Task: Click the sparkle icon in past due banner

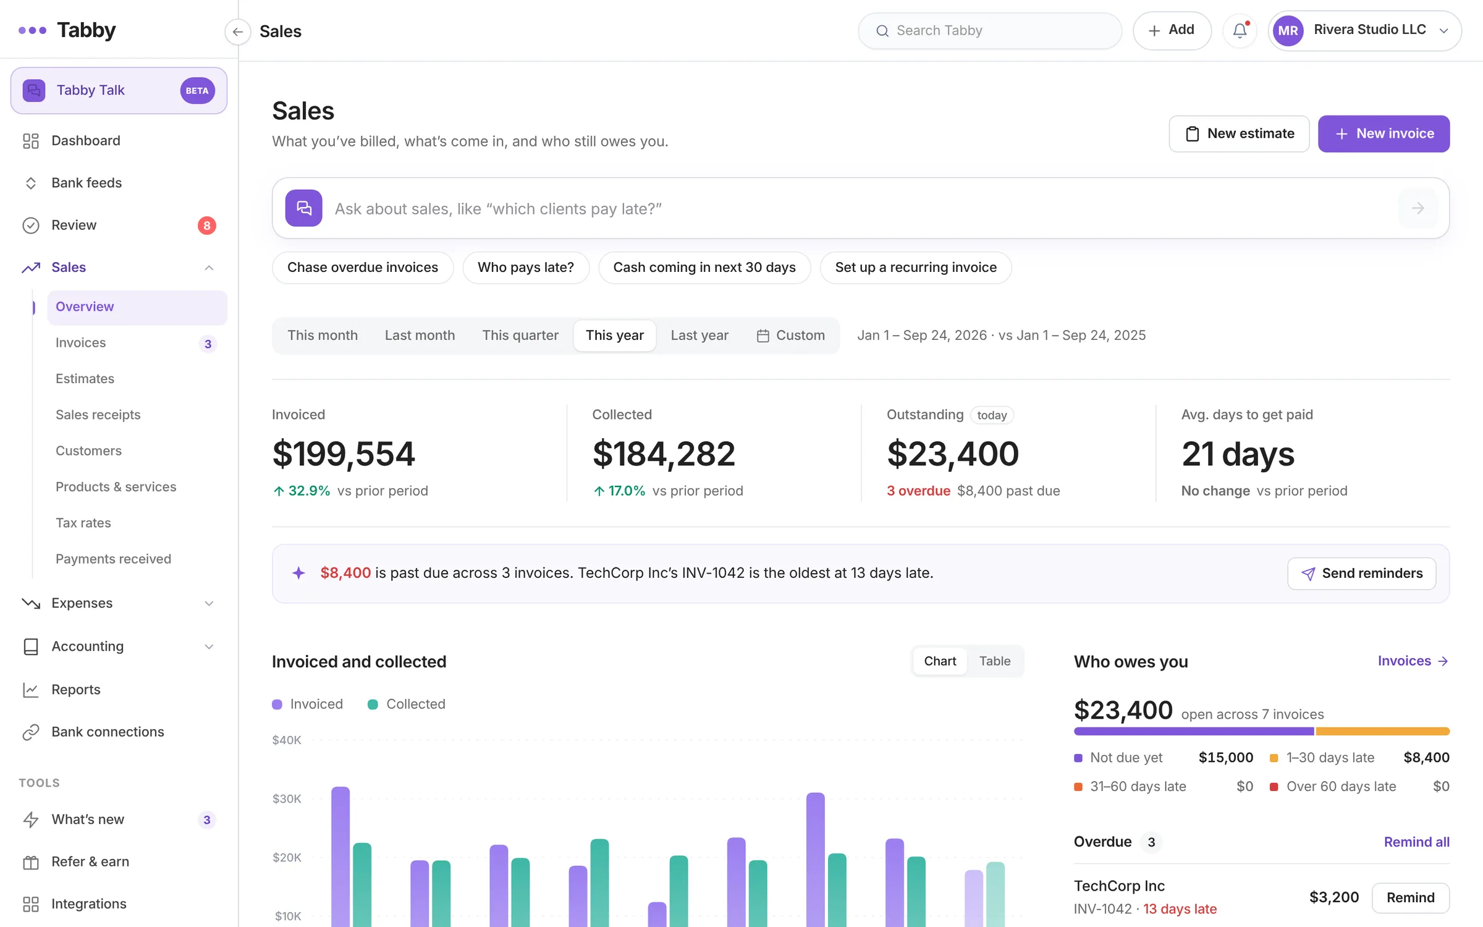Action: pos(298,573)
